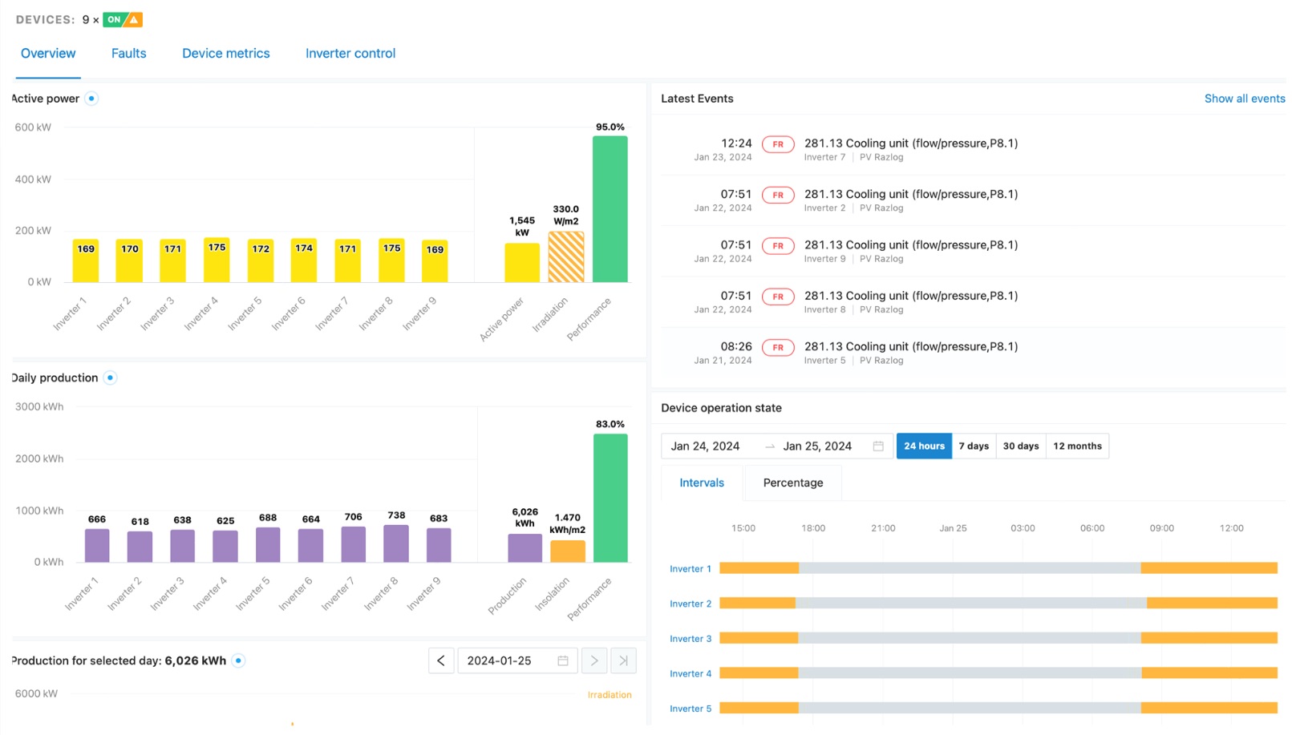1292x735 pixels.
Task: Select the 24 hours range option
Action: (x=924, y=446)
